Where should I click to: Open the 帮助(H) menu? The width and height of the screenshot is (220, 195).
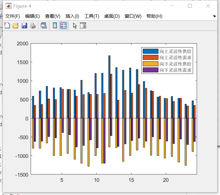(154, 16)
